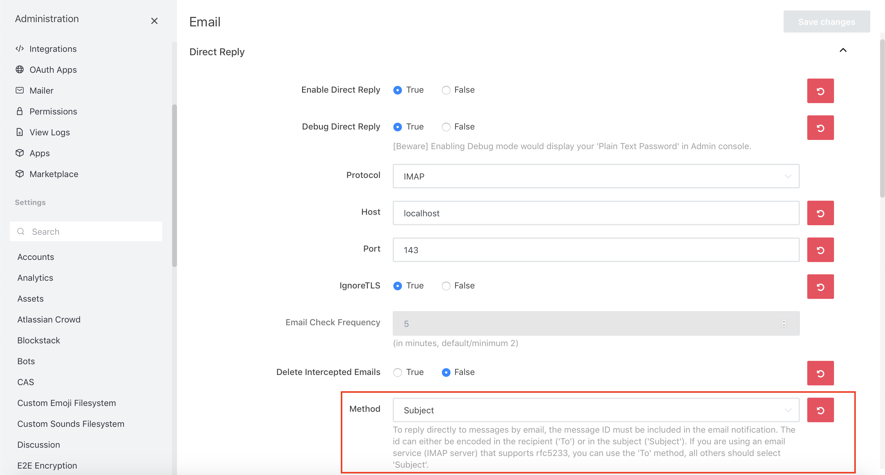Increase Email Check Frequency with the stepper

784,321
